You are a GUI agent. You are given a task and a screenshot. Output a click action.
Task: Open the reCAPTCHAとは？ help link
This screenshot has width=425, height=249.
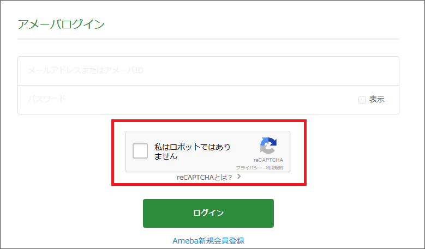point(205,178)
